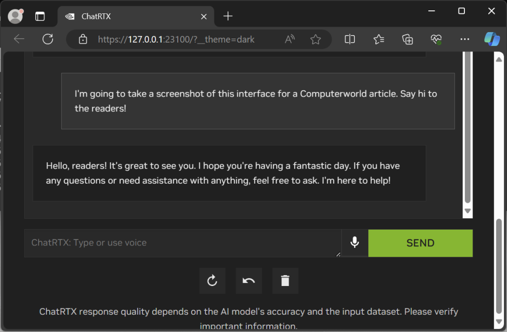Open the Settings and more ellipsis menu
This screenshot has width=507, height=332.
[x=464, y=39]
